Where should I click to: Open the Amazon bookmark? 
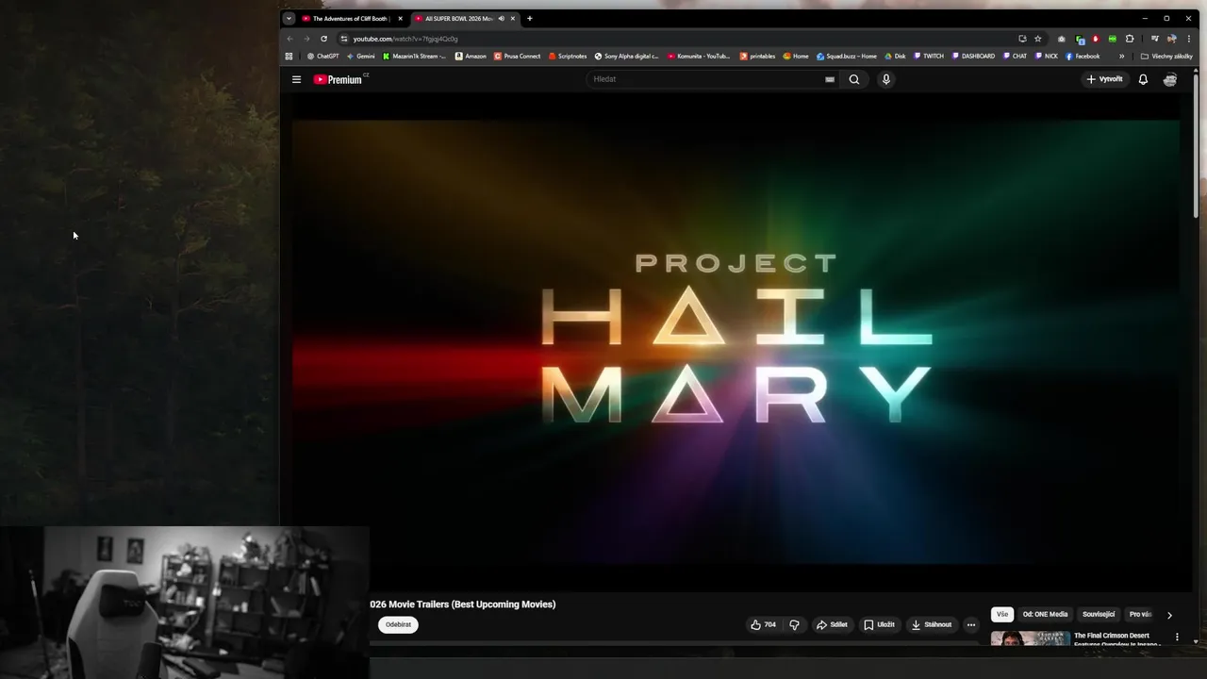pos(471,56)
